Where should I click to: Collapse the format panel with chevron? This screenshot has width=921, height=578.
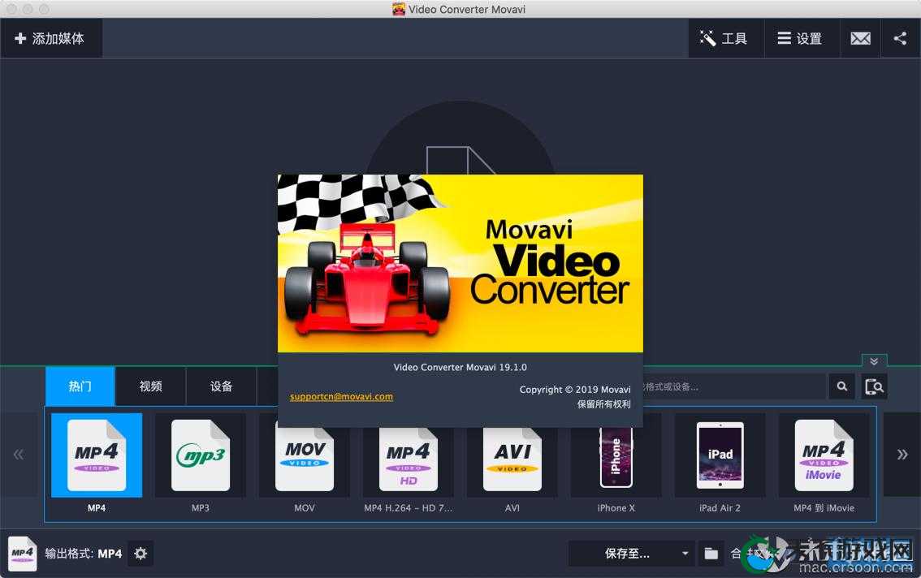(x=874, y=360)
